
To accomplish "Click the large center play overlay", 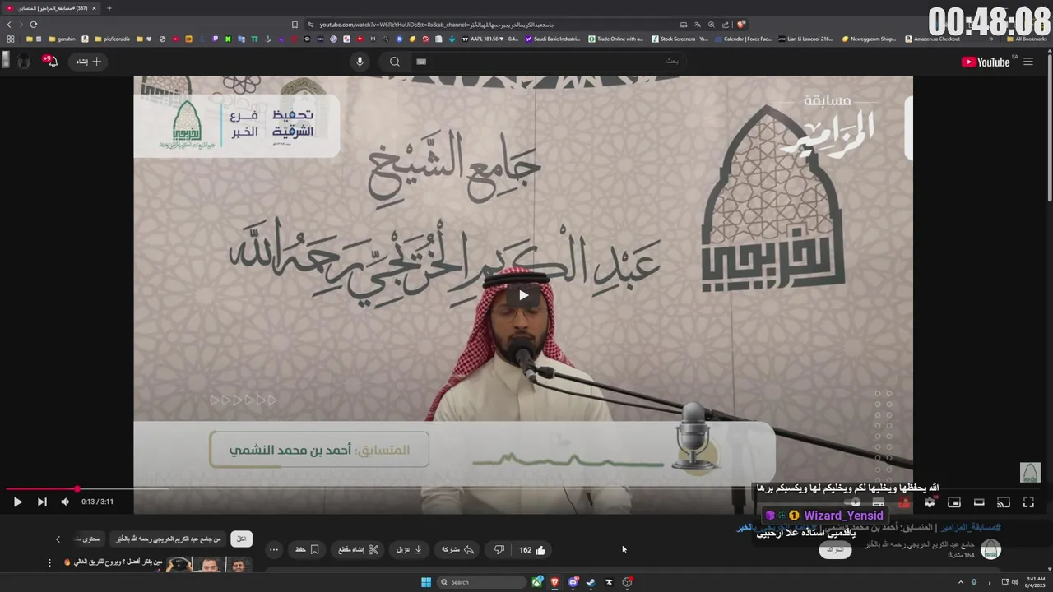I will coord(523,295).
